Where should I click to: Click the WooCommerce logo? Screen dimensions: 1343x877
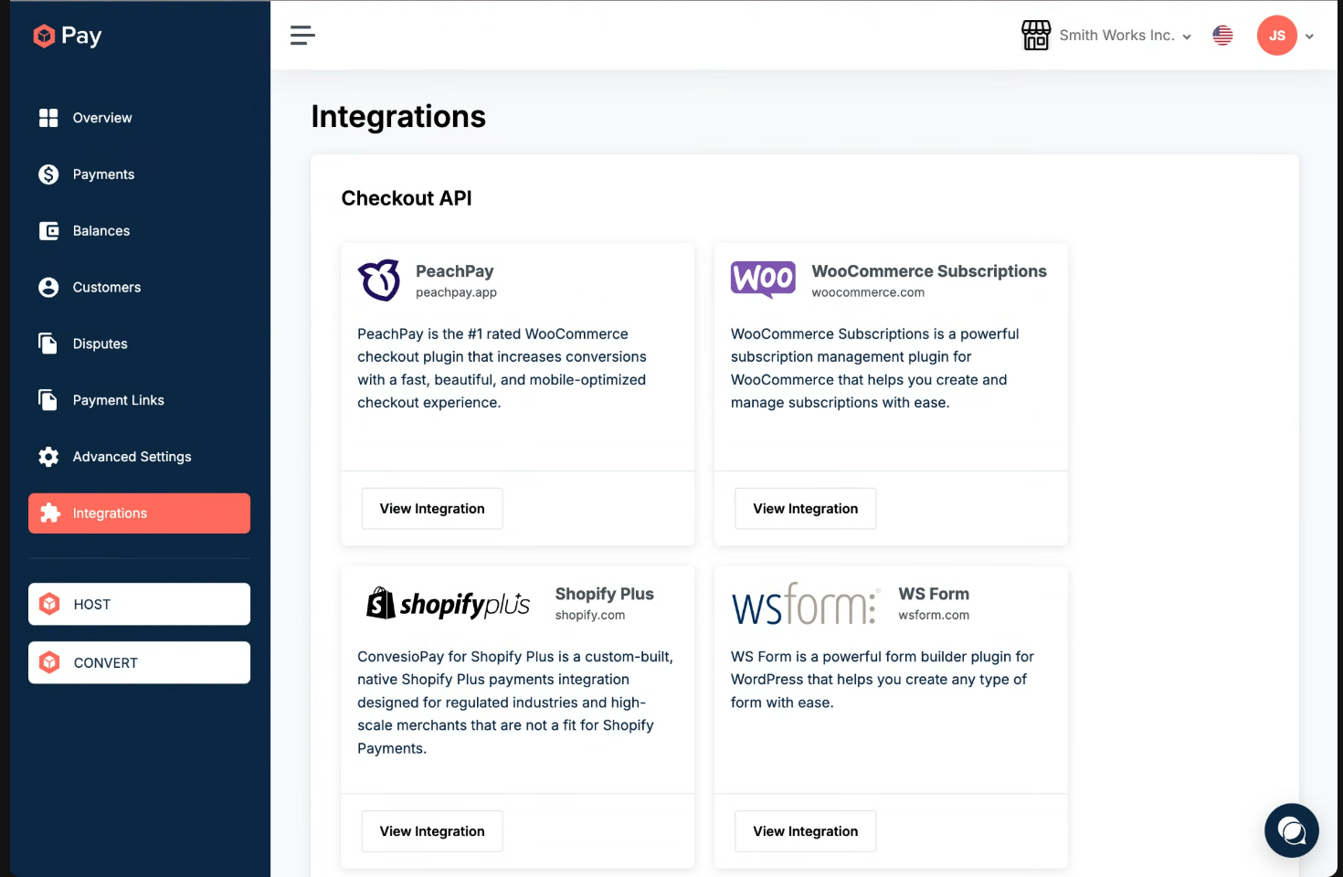coord(763,279)
